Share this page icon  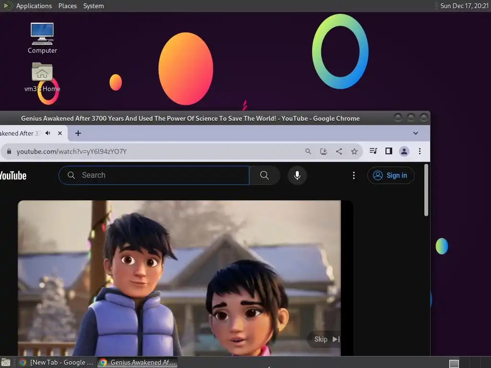[339, 151]
